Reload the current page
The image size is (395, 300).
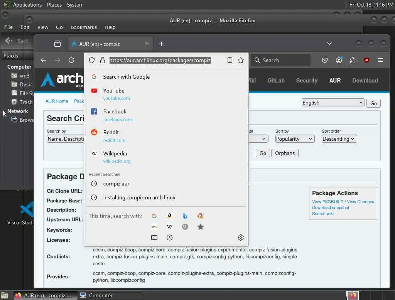[71, 60]
